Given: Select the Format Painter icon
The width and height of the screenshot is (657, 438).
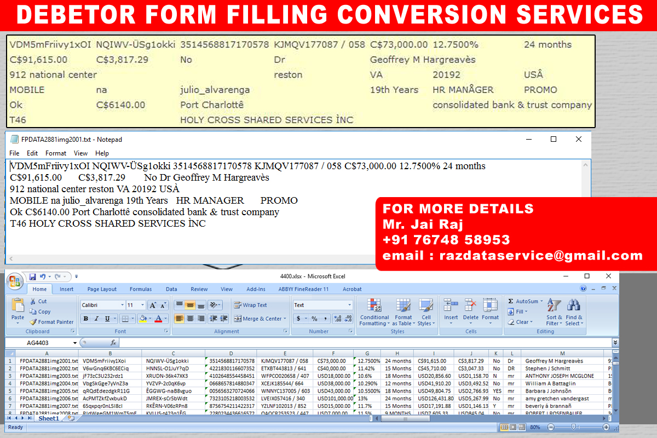Looking at the screenshot, I should pyautogui.click(x=33, y=322).
